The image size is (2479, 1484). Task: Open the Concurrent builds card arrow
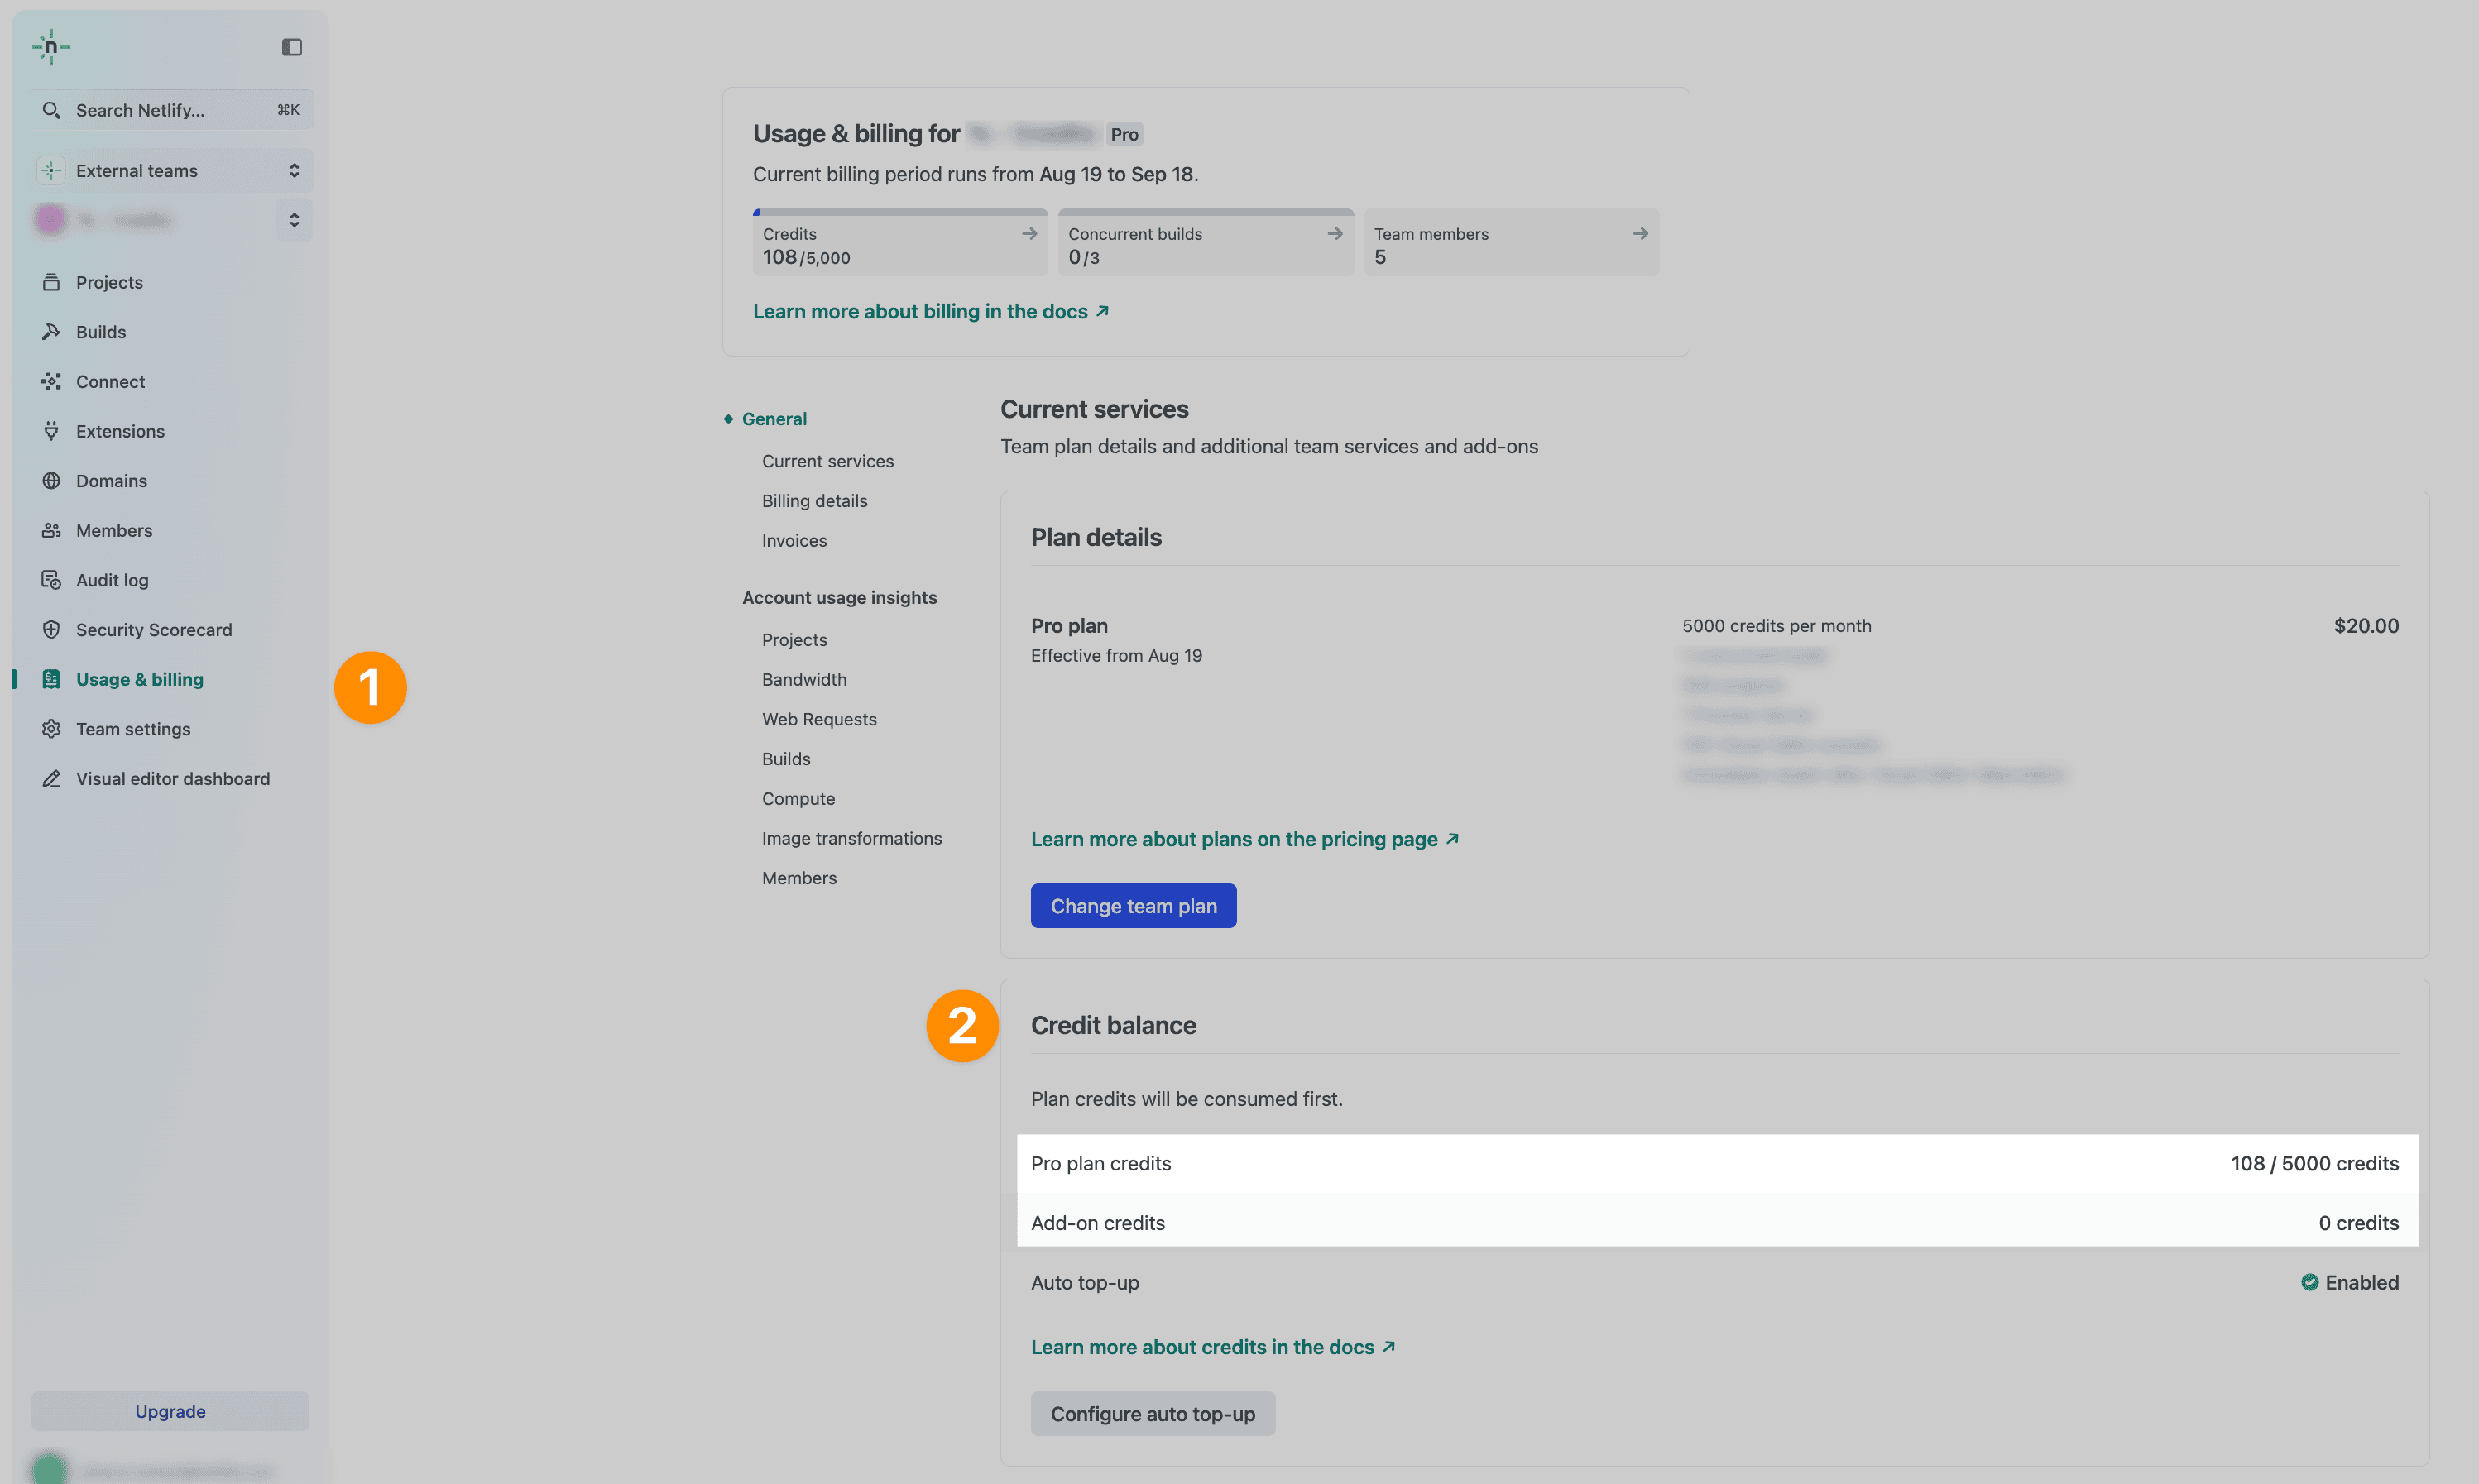[1334, 234]
